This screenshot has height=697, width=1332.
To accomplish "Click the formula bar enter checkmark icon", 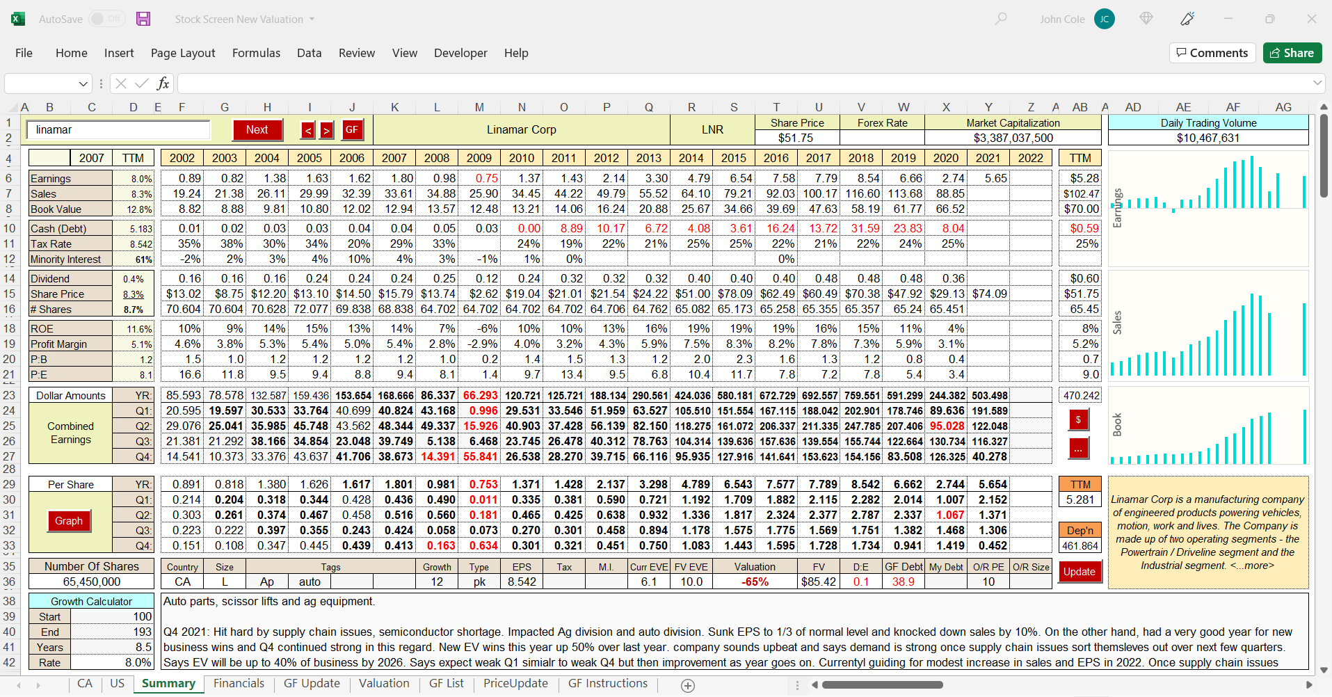I will click(x=142, y=83).
